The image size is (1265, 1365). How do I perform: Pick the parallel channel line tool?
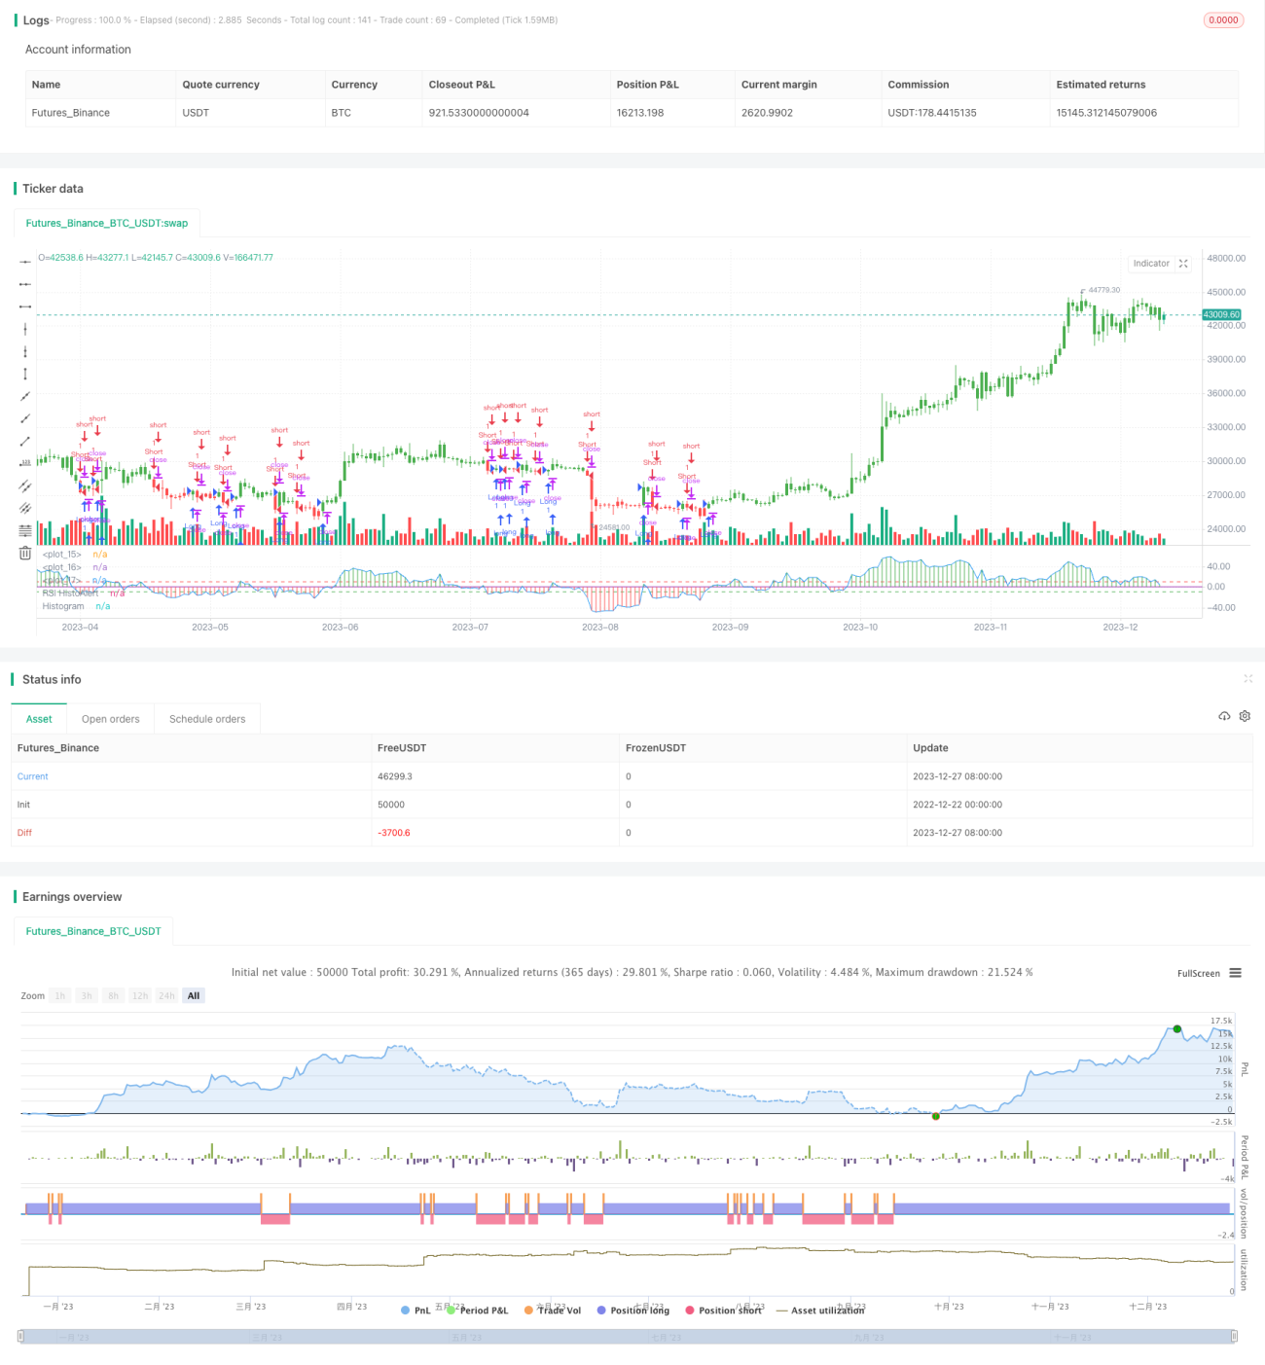(25, 485)
